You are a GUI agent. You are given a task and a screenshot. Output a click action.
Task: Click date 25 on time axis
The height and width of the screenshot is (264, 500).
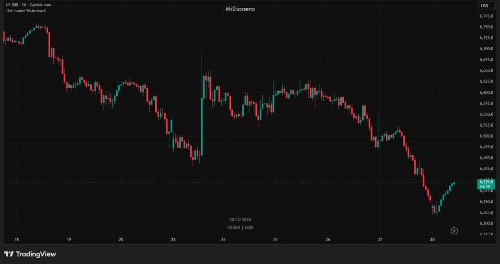[x=275, y=240]
